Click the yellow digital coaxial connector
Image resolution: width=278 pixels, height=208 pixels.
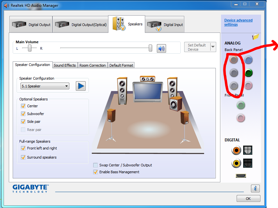pos(236,163)
